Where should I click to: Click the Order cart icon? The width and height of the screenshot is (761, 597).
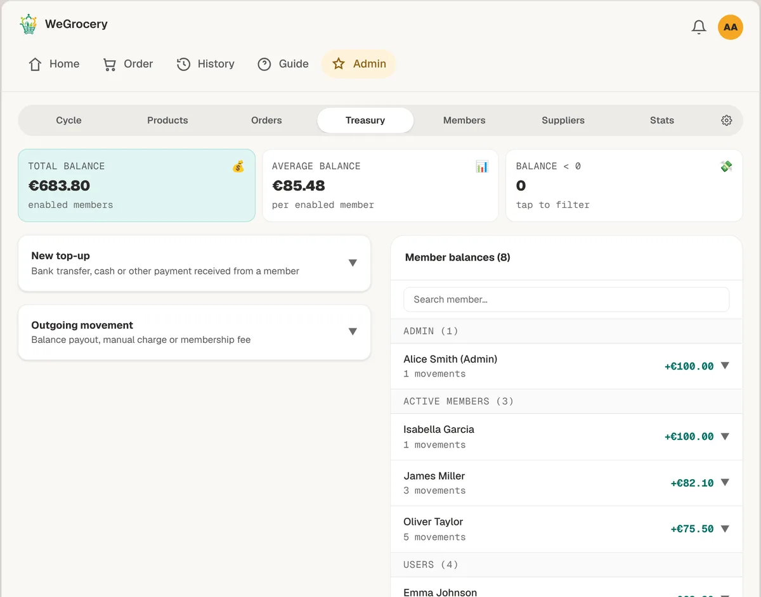click(x=110, y=64)
